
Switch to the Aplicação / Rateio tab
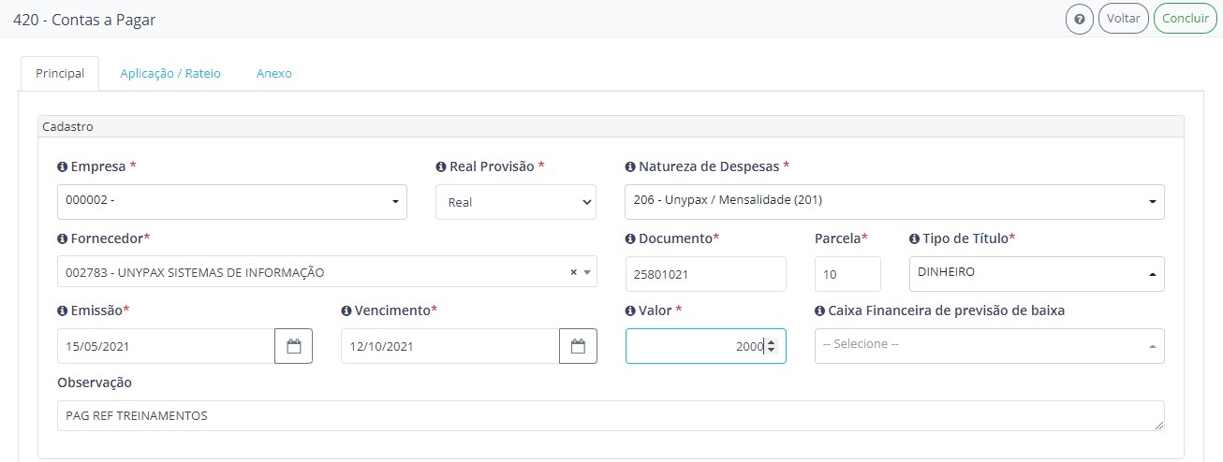(x=170, y=73)
